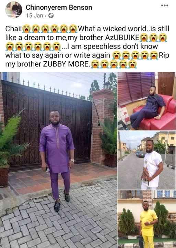176x248 pixels.
Task: Open the red sofa photo
Action: pos(146,101)
